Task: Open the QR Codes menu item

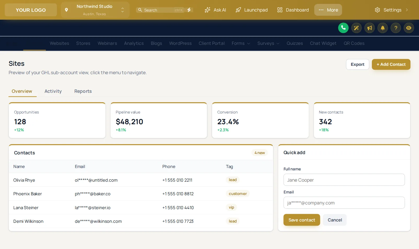Action: pyautogui.click(x=354, y=44)
